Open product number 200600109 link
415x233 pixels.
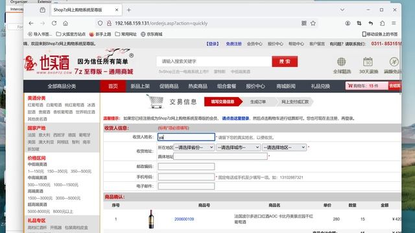(184, 219)
